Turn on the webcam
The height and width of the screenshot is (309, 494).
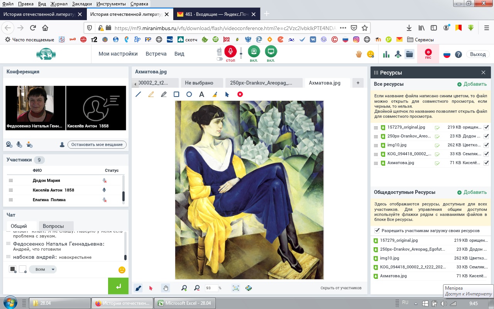(x=254, y=52)
